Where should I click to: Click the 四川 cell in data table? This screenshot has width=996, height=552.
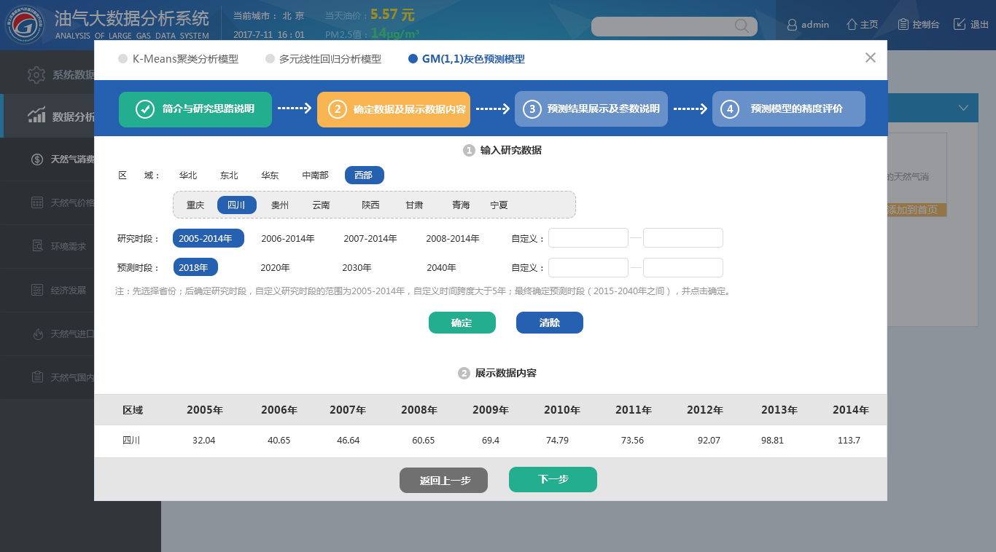click(131, 441)
